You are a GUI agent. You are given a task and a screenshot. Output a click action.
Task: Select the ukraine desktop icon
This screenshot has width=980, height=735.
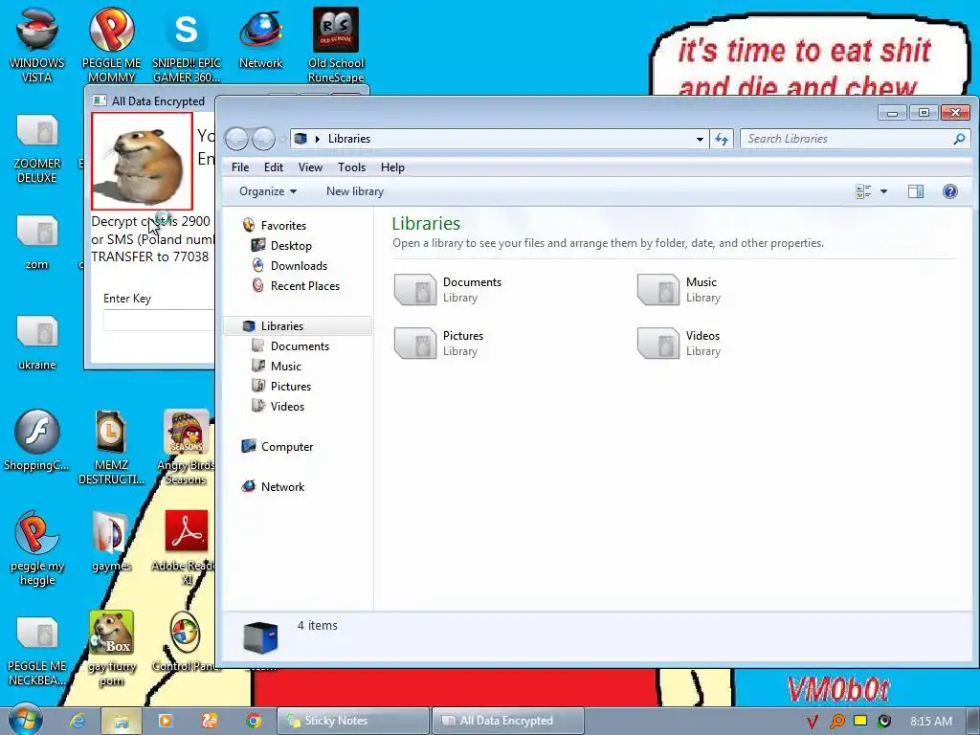pos(37,343)
